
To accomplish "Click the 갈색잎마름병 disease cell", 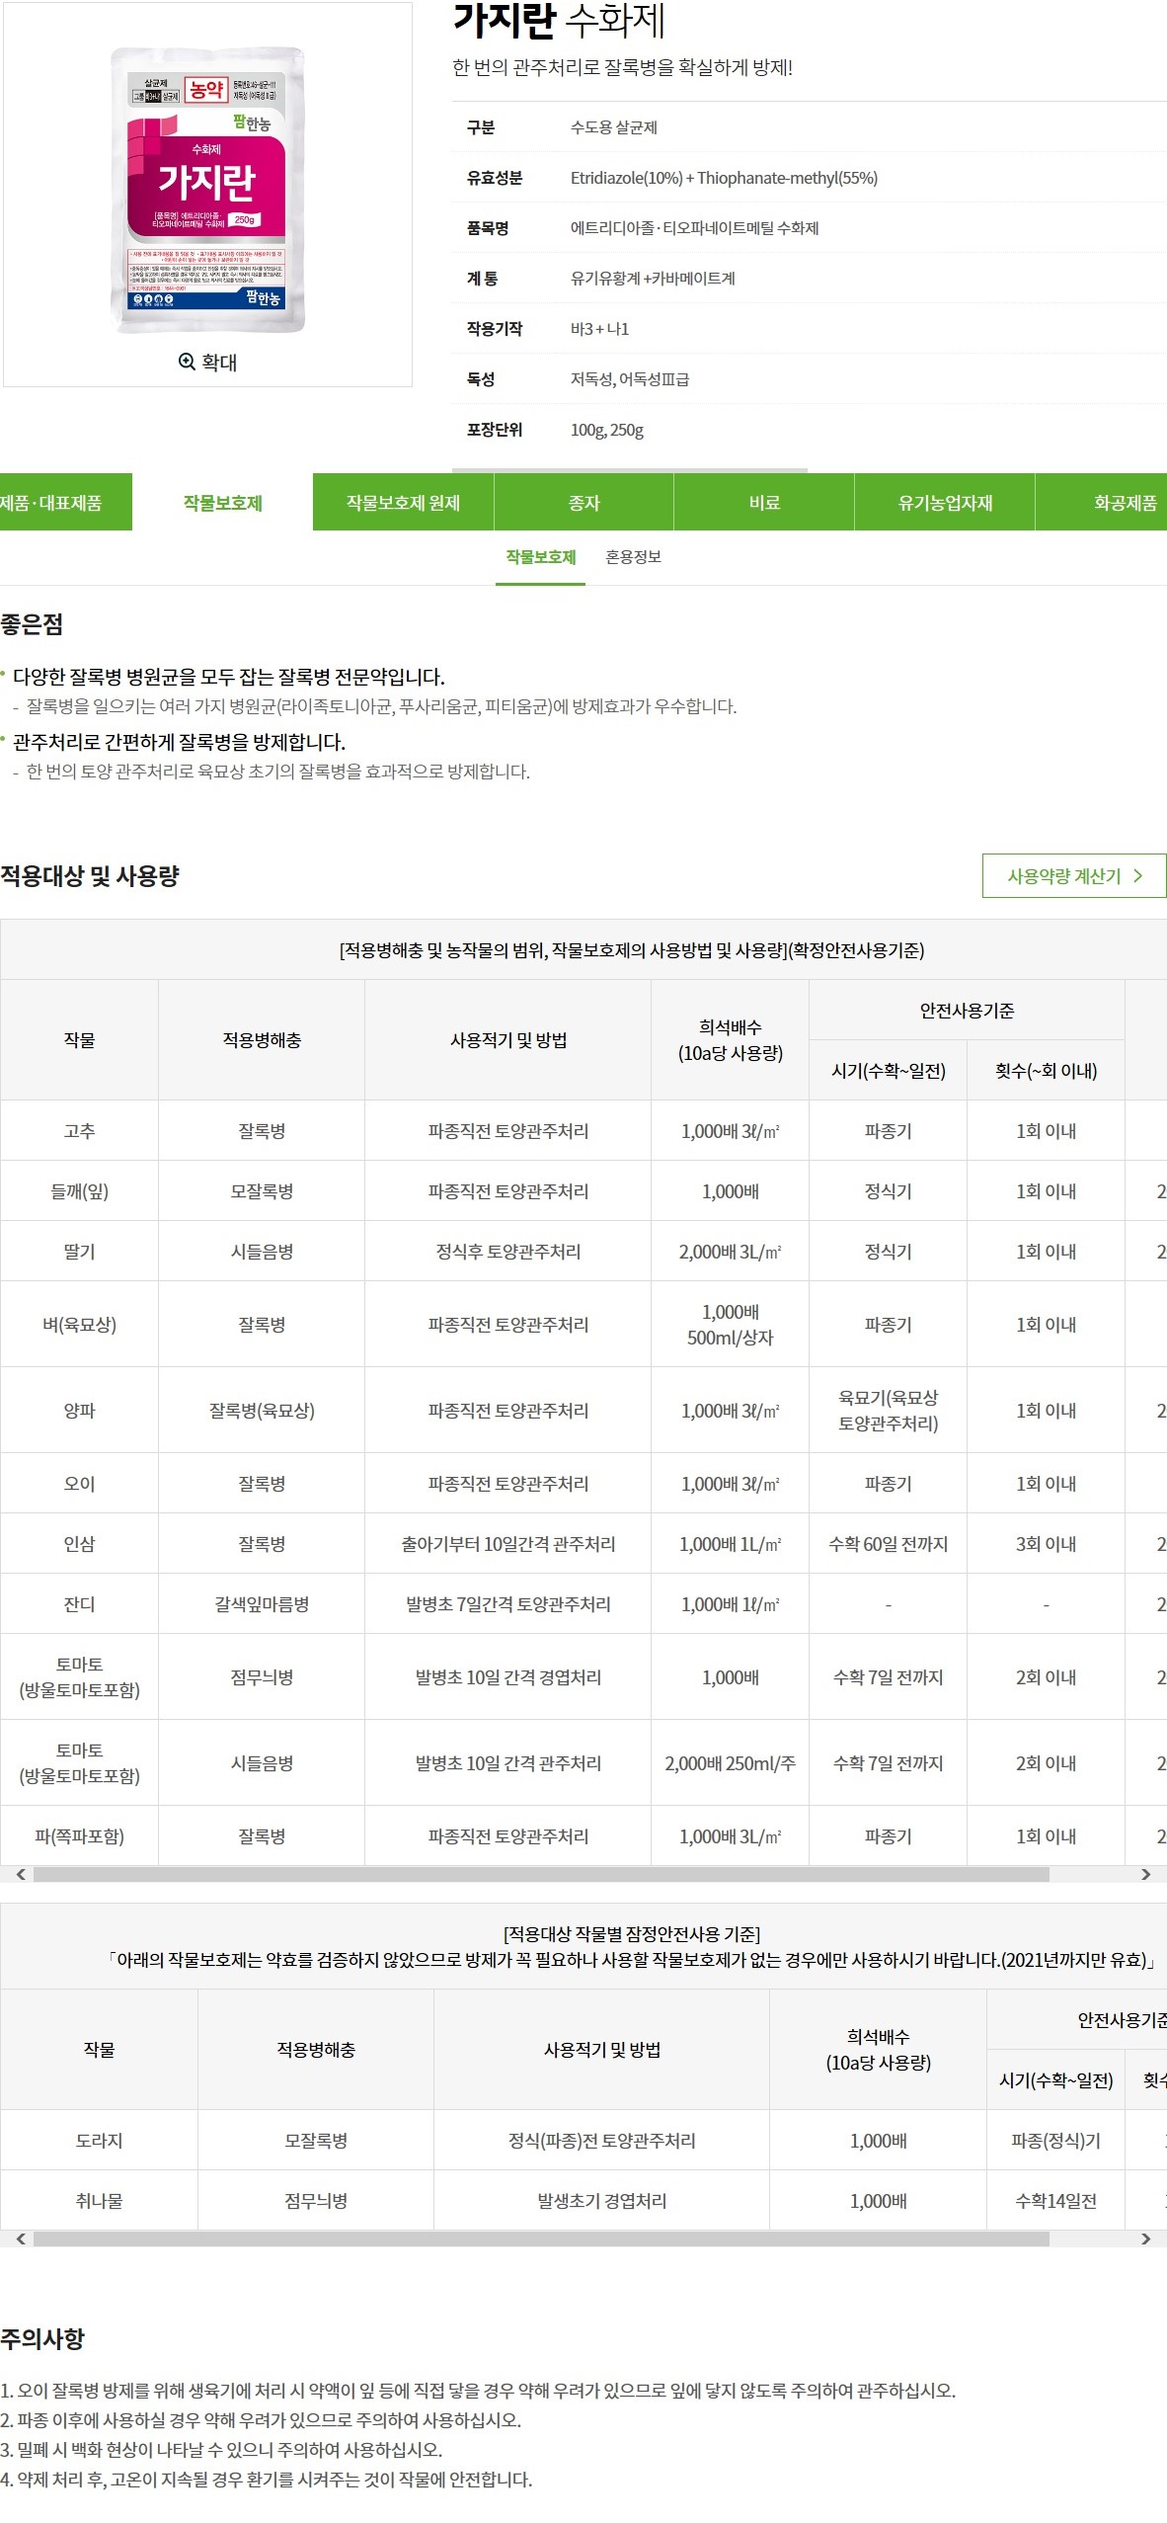I will click(262, 1604).
